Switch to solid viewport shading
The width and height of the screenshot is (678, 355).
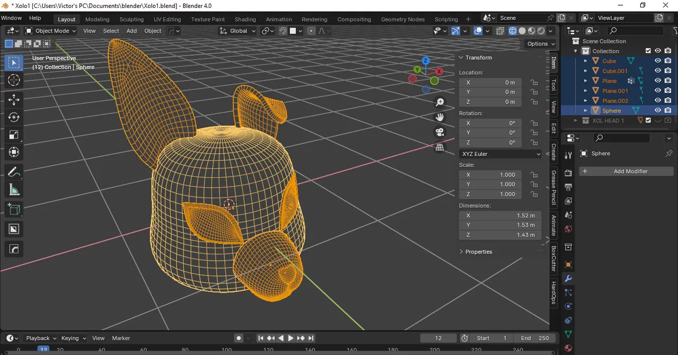522,31
